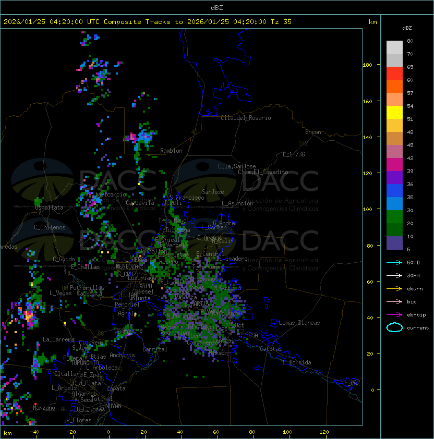
Task: Click the Clla.SanJose map label
Action: tap(237, 166)
